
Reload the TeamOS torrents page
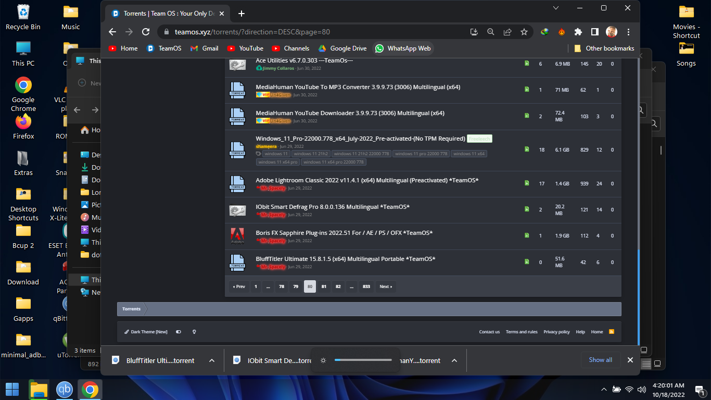click(x=146, y=32)
